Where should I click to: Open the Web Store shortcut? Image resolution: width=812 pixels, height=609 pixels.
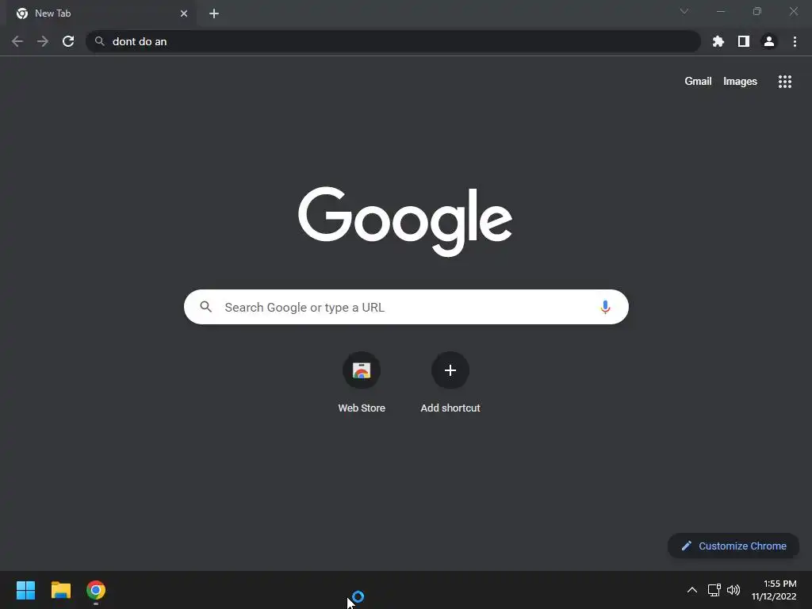tap(362, 382)
